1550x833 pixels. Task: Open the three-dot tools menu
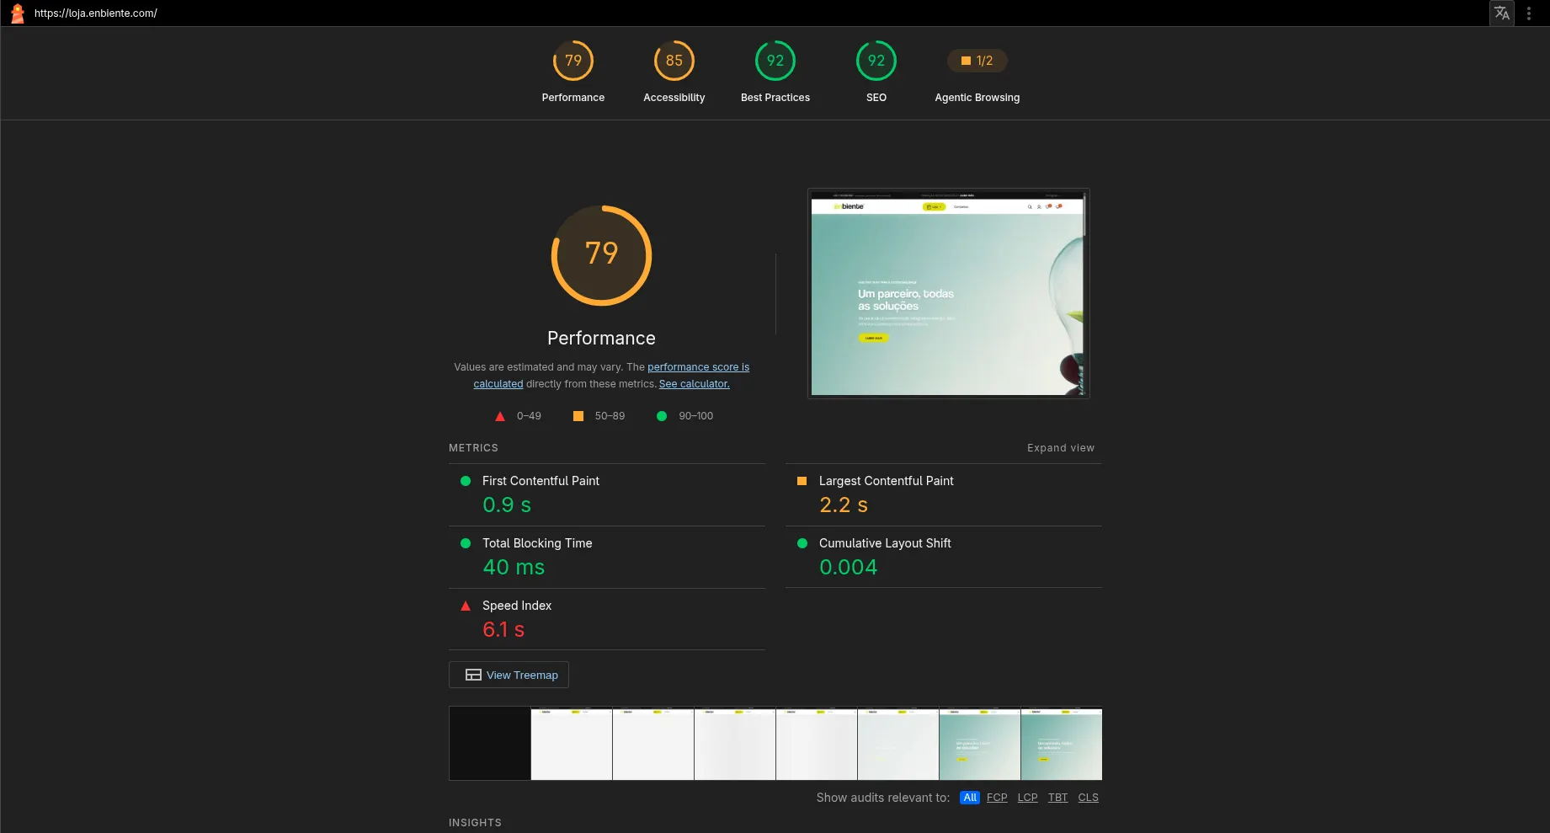click(1529, 13)
